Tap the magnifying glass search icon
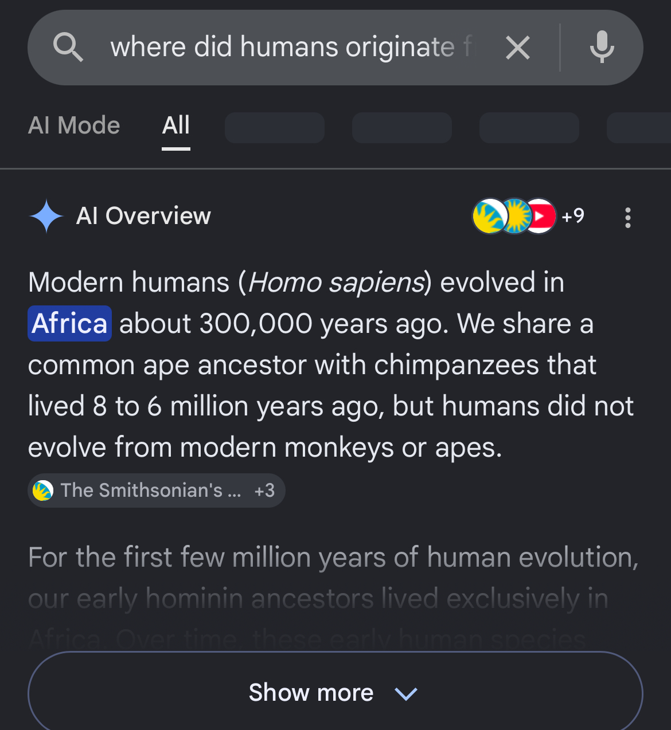The width and height of the screenshot is (671, 730). coord(68,47)
